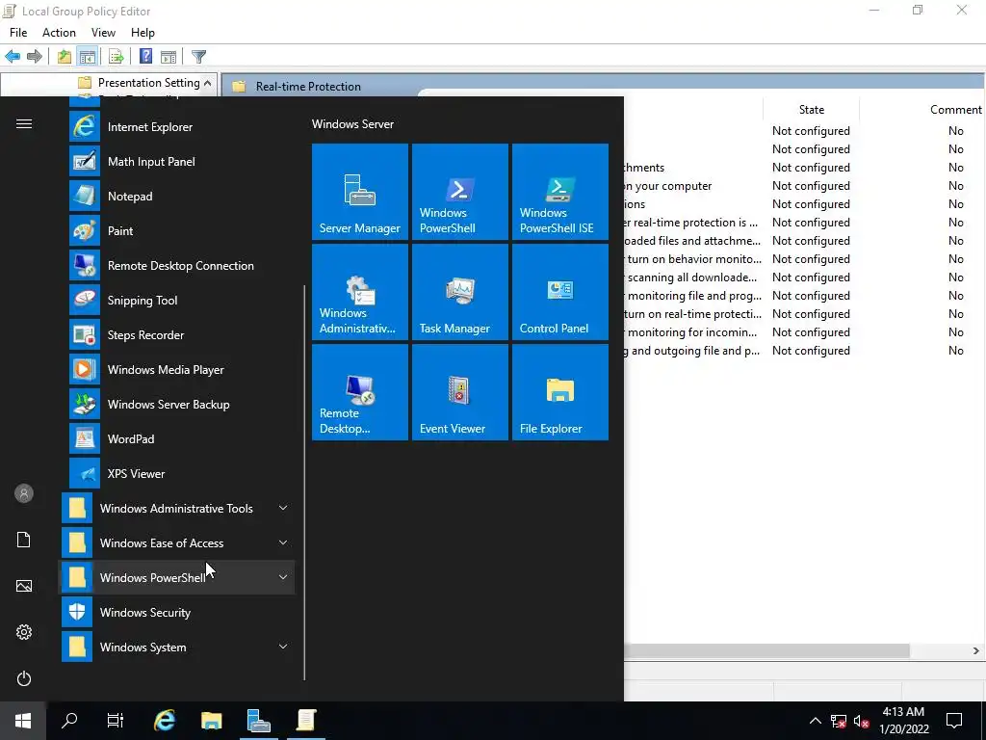The width and height of the screenshot is (986, 740).
Task: Switch to Server Manager on the taskbar
Action: click(258, 721)
